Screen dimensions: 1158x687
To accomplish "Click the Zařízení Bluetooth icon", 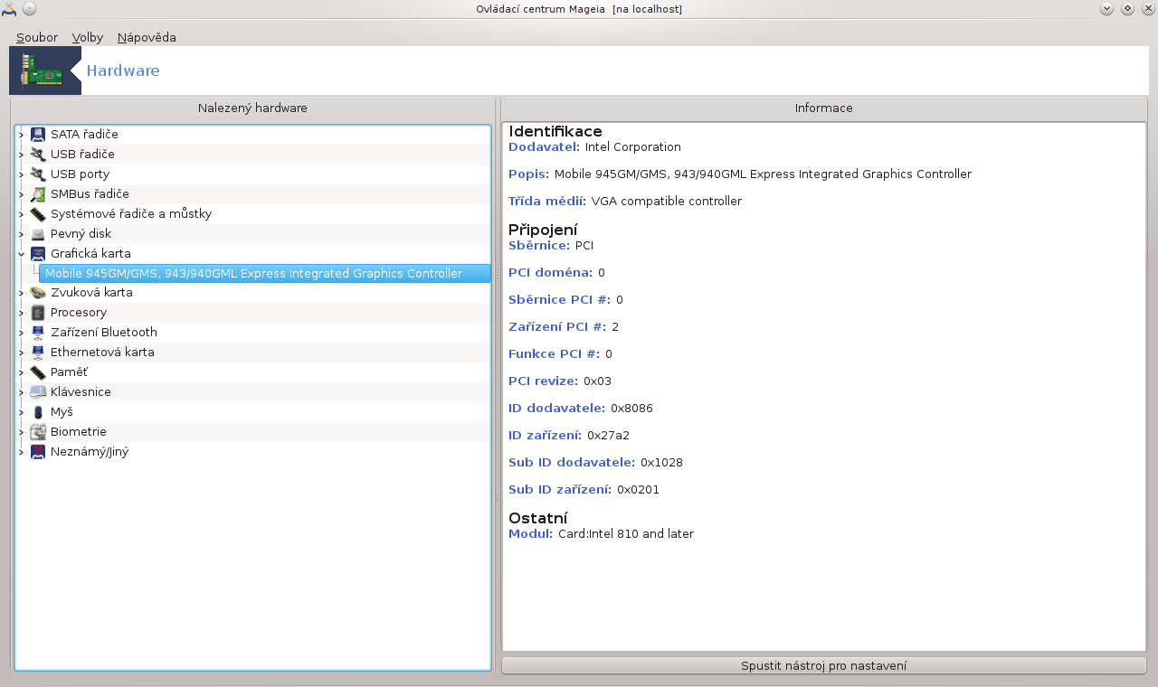I will (x=37, y=333).
